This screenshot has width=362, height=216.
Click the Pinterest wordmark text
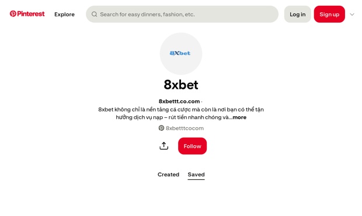click(31, 14)
